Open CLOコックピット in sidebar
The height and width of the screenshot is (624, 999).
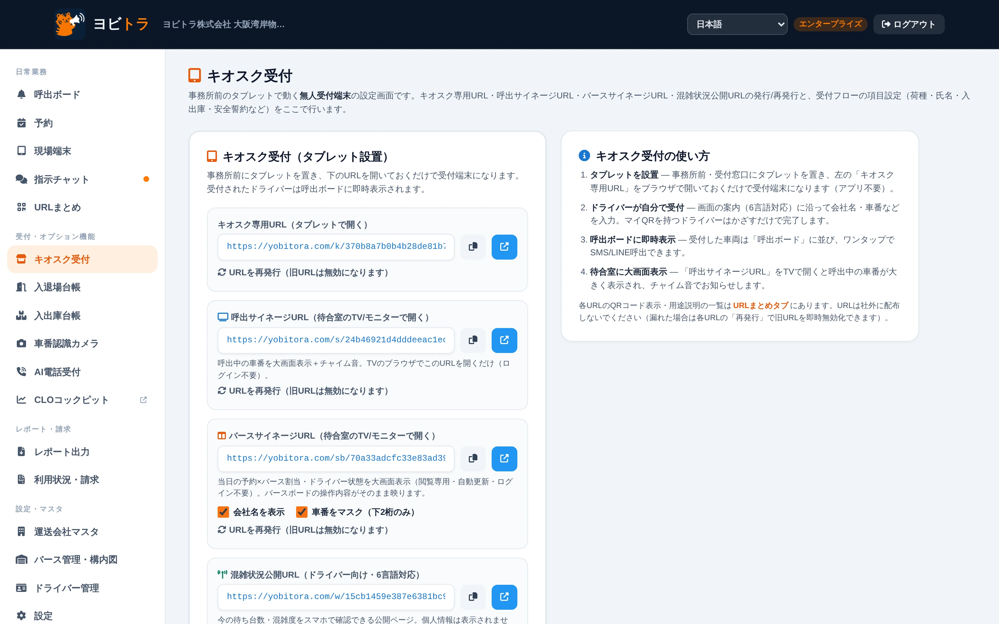click(82, 400)
